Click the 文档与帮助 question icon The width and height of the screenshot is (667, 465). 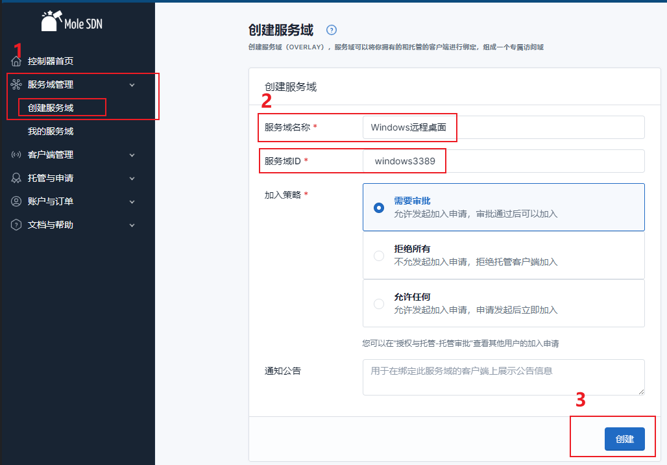click(x=16, y=225)
